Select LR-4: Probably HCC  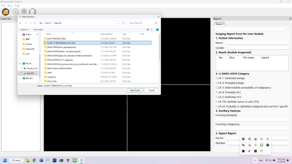[x=228, y=92]
